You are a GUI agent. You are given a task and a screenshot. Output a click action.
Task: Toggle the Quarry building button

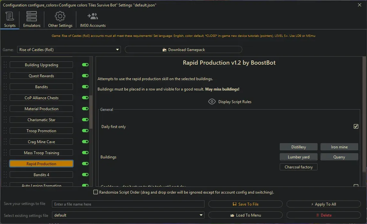(339, 157)
